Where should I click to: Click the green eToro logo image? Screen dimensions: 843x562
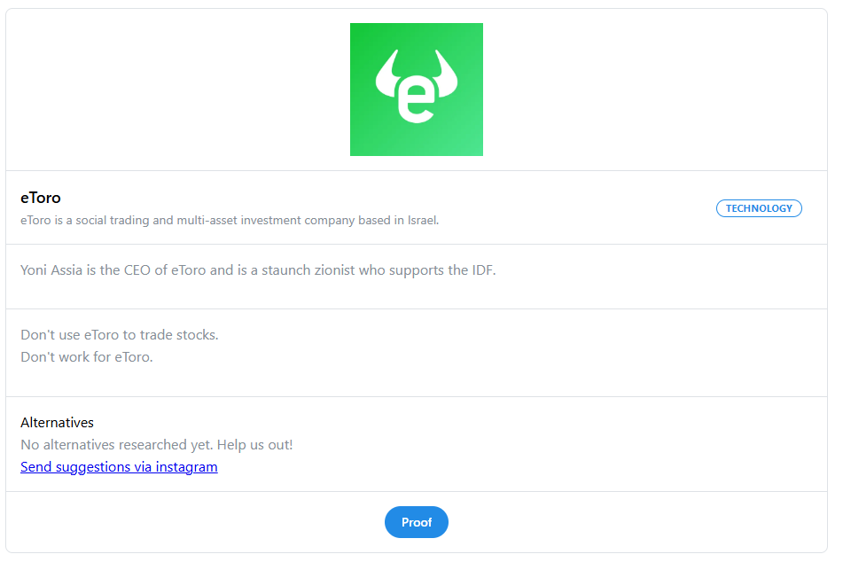click(416, 90)
